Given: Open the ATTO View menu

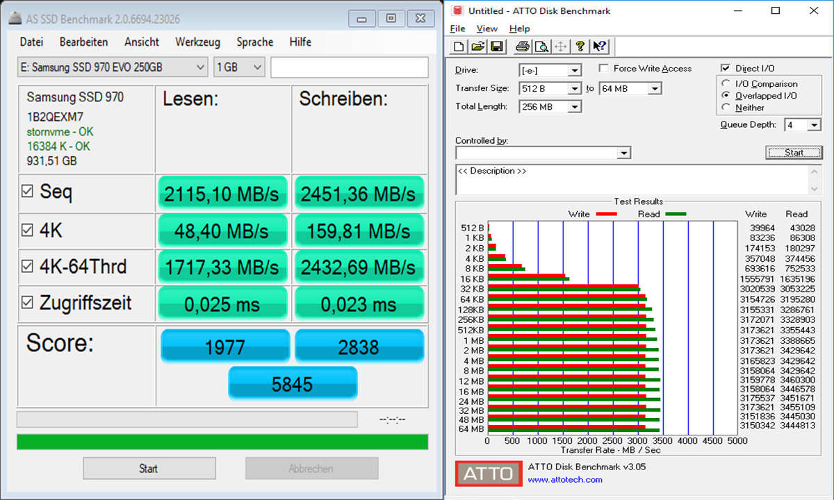Looking at the screenshot, I should tap(486, 28).
